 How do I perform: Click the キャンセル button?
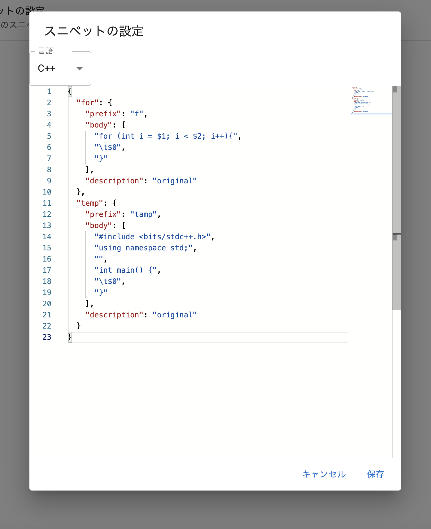click(x=324, y=474)
